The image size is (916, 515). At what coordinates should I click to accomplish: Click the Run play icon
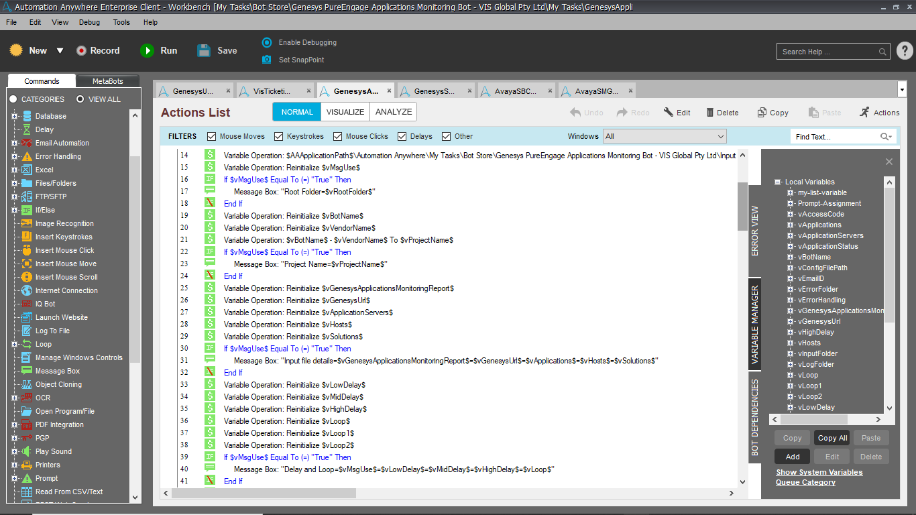tap(147, 51)
